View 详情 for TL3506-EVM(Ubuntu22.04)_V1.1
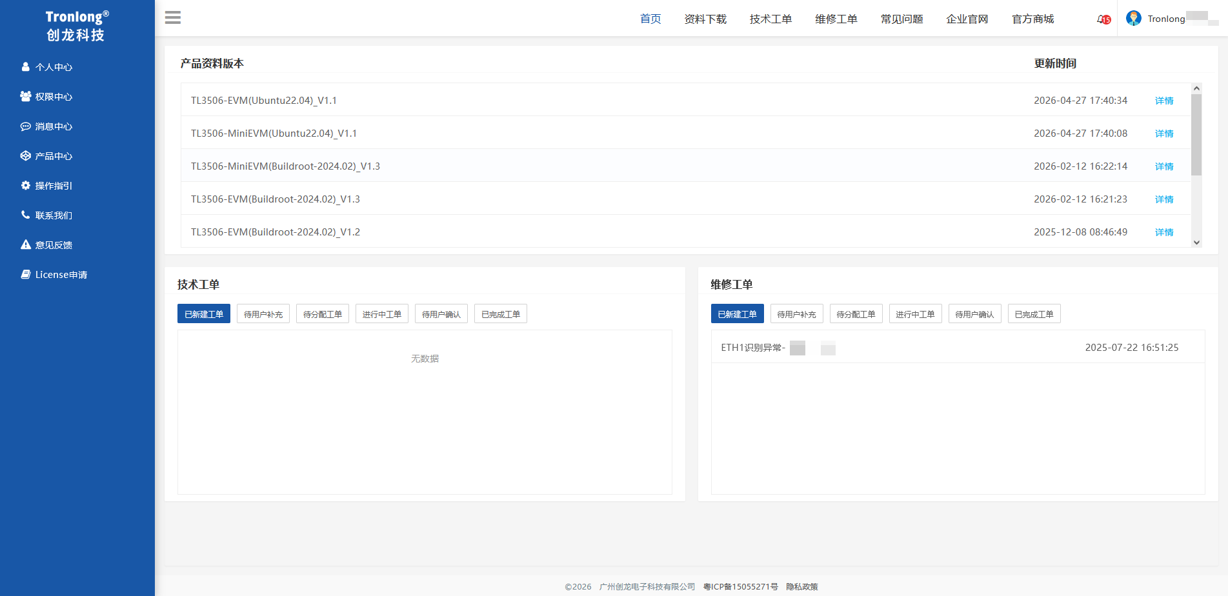The height and width of the screenshot is (596, 1228). pos(1164,101)
